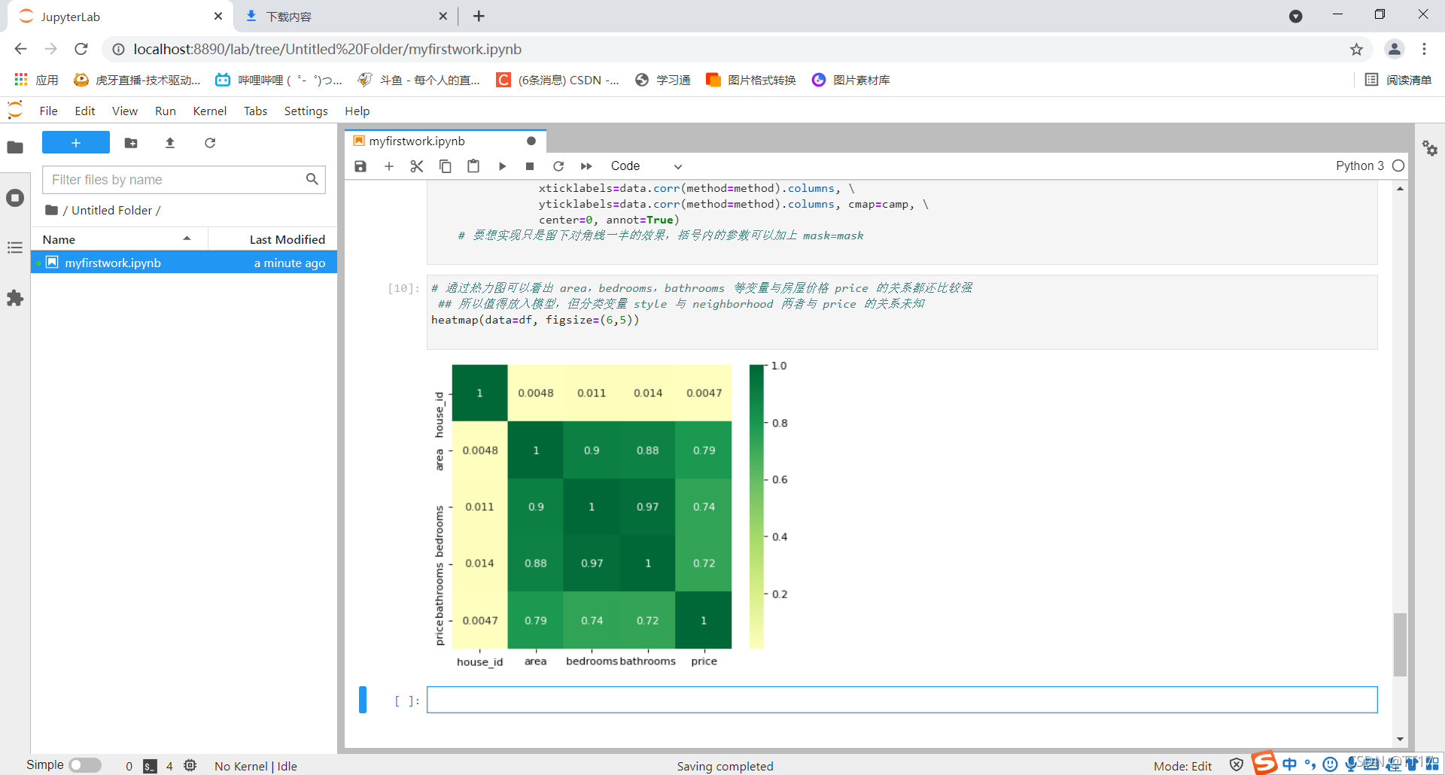The width and height of the screenshot is (1445, 775).
Task: Open the property inspector gears icon
Action: click(1430, 148)
